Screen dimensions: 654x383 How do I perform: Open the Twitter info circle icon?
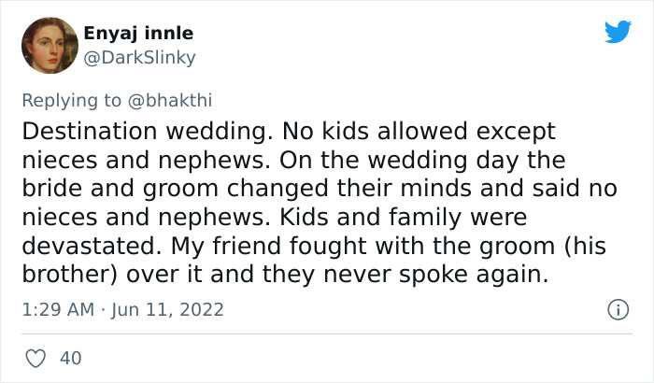coord(616,309)
